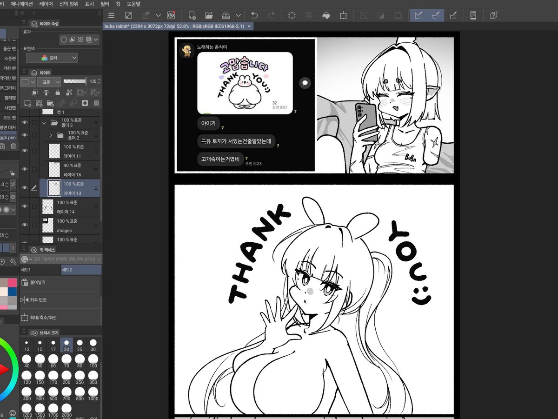Click the Clear (sparkle circle) icon
Image resolution: width=558 pixels, height=419 pixels.
pyautogui.click(x=292, y=15)
